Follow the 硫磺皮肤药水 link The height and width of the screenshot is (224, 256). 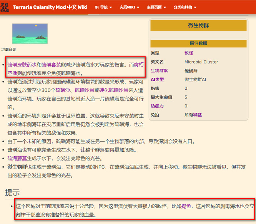point(22,65)
